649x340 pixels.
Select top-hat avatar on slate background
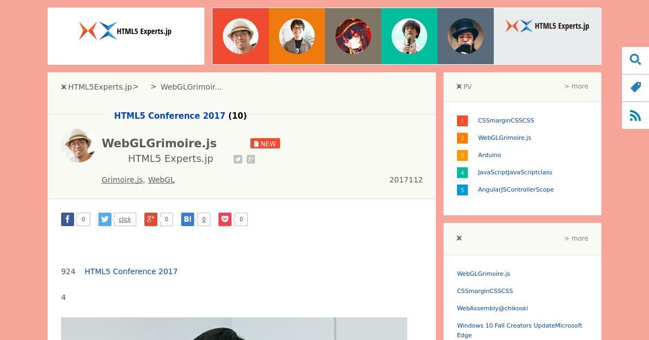click(466, 36)
